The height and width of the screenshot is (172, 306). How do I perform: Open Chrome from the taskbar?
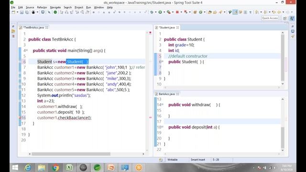coord(55,168)
